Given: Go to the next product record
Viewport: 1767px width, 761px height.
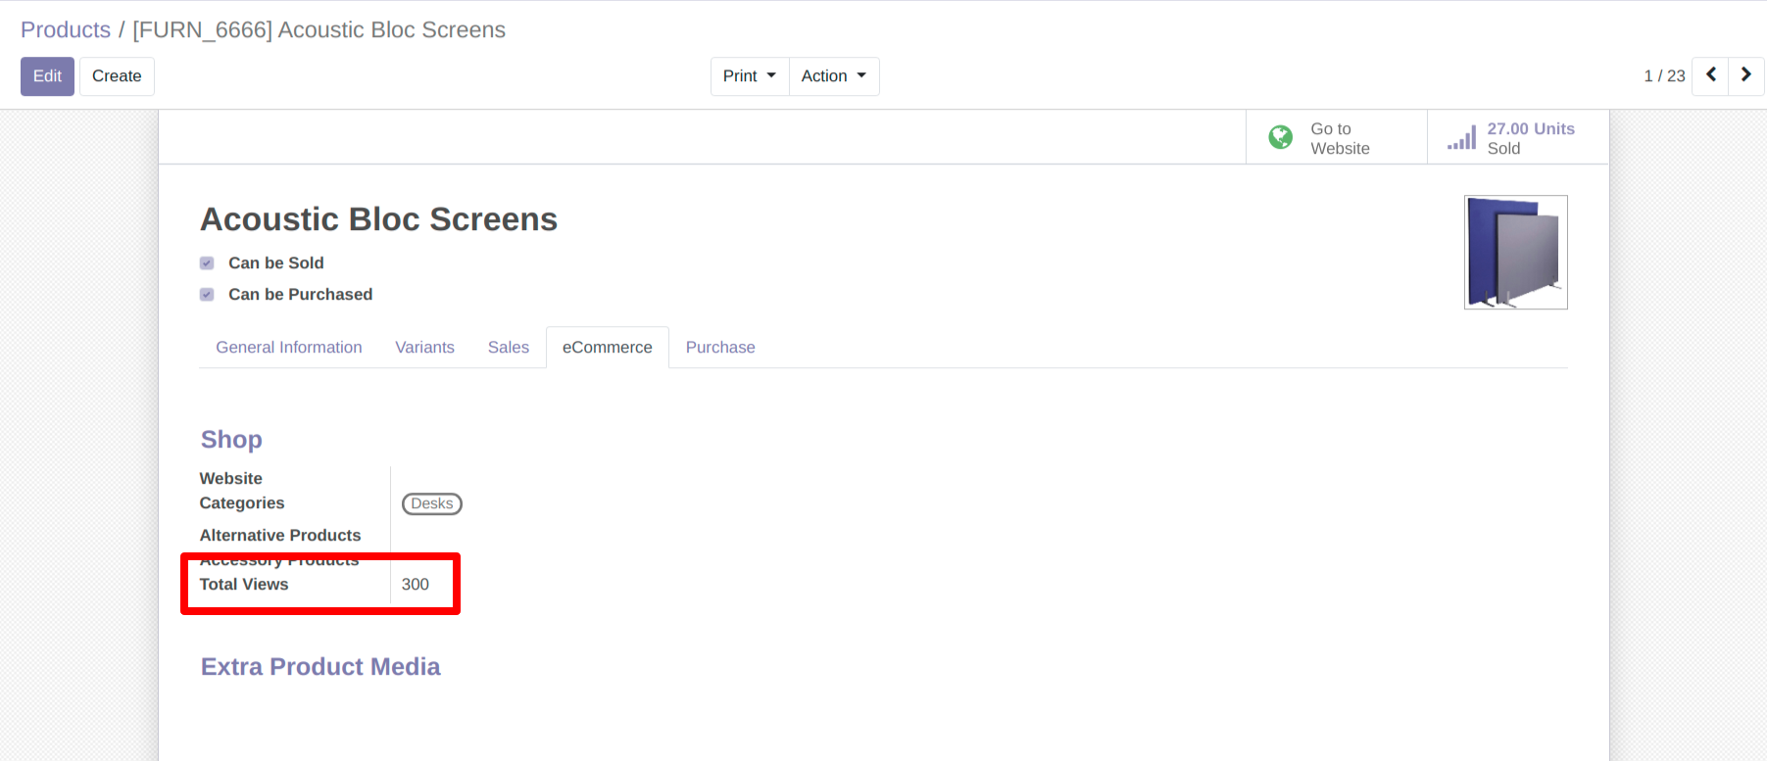Looking at the screenshot, I should tap(1745, 75).
